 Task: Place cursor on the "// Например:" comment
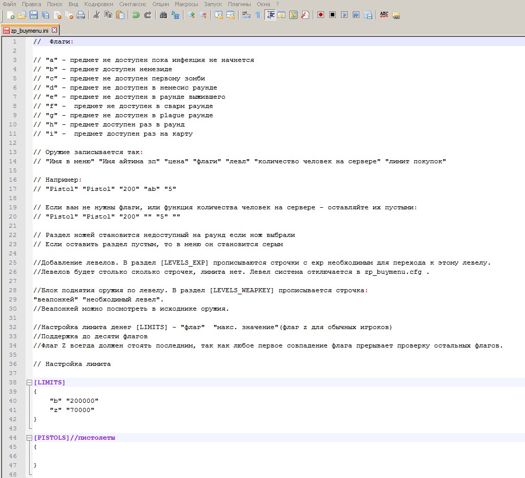coord(58,180)
